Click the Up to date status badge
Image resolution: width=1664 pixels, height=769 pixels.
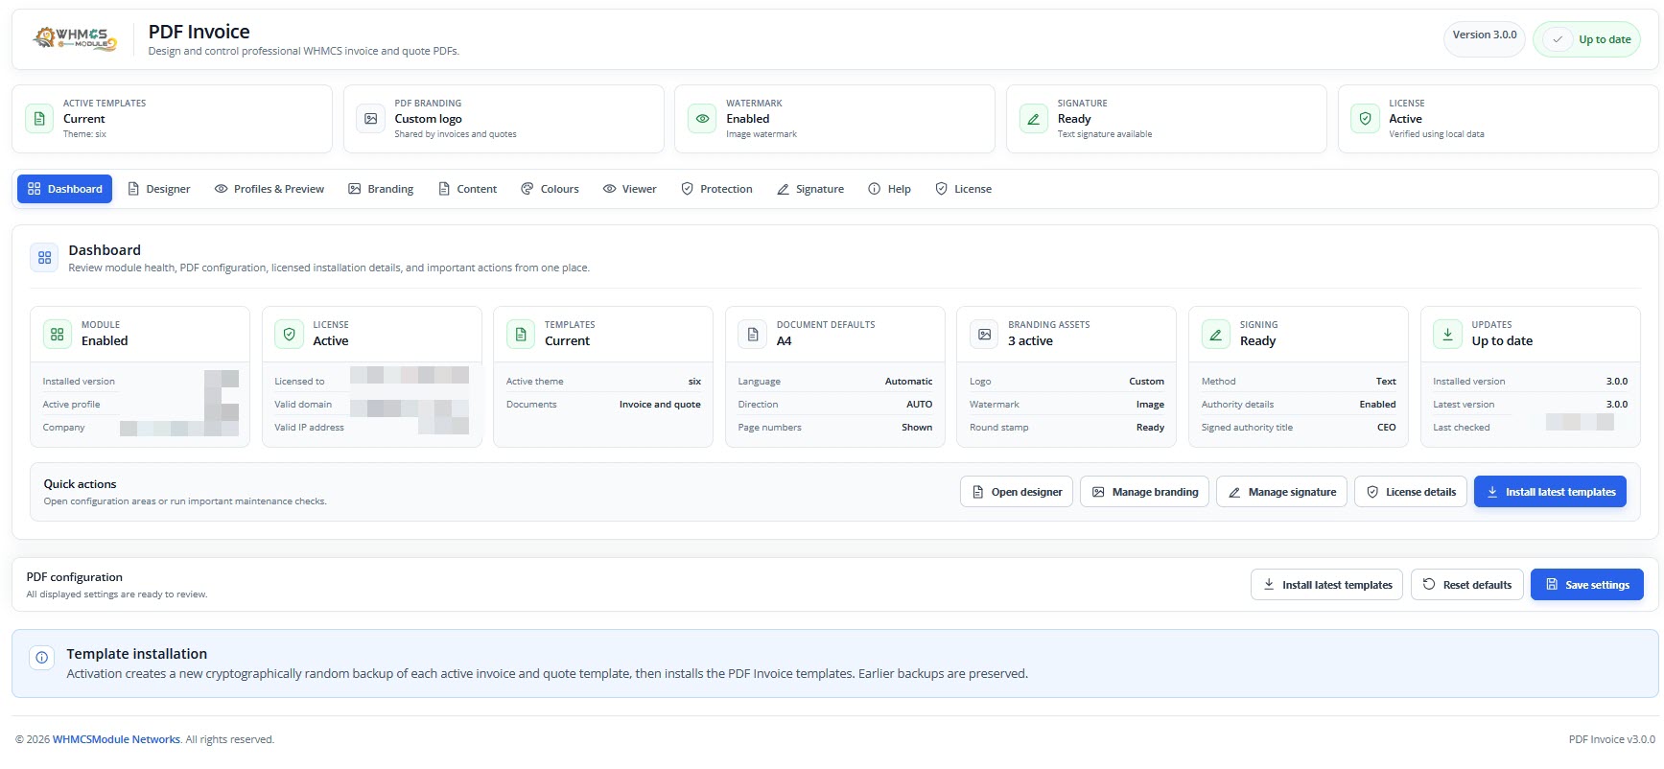(1587, 39)
